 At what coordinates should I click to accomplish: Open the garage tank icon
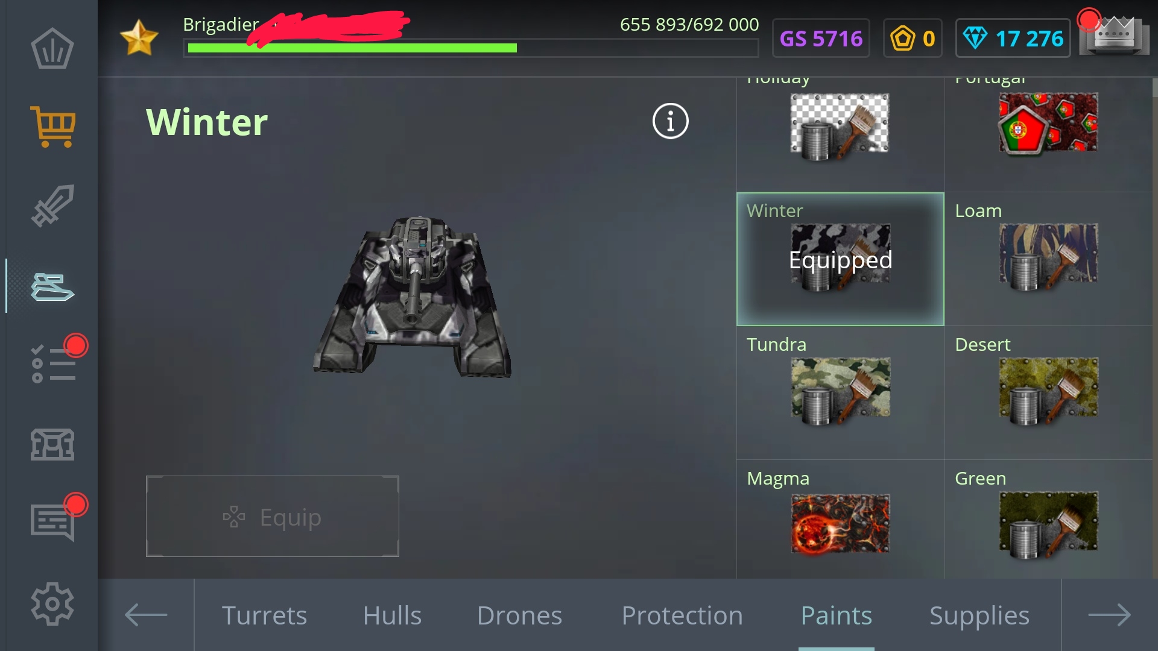[52, 286]
